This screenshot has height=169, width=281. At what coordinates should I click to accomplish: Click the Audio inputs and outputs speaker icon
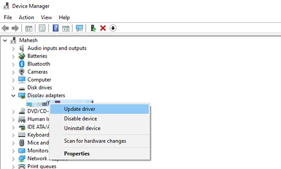[22, 48]
